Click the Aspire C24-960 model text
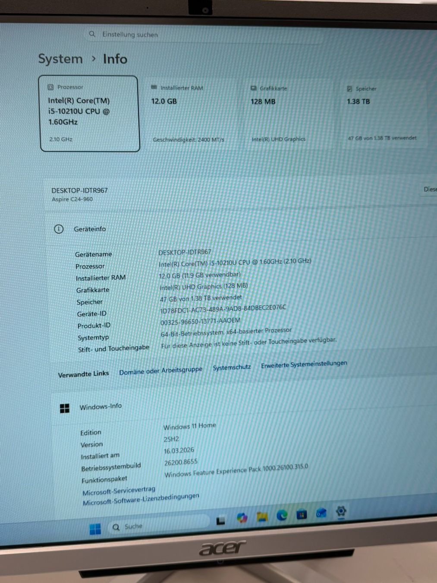The height and width of the screenshot is (583, 437). pos(72,199)
